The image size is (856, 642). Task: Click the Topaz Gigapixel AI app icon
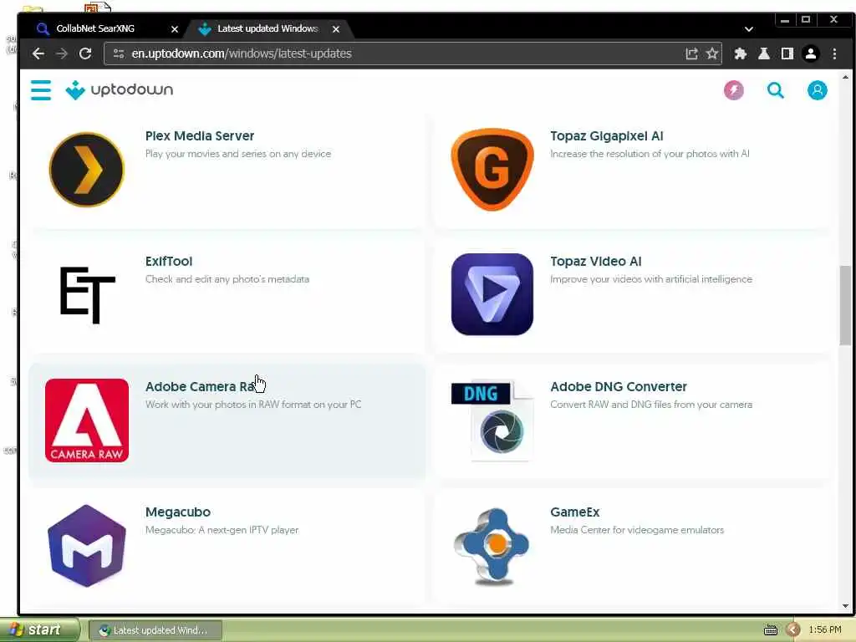(492, 170)
